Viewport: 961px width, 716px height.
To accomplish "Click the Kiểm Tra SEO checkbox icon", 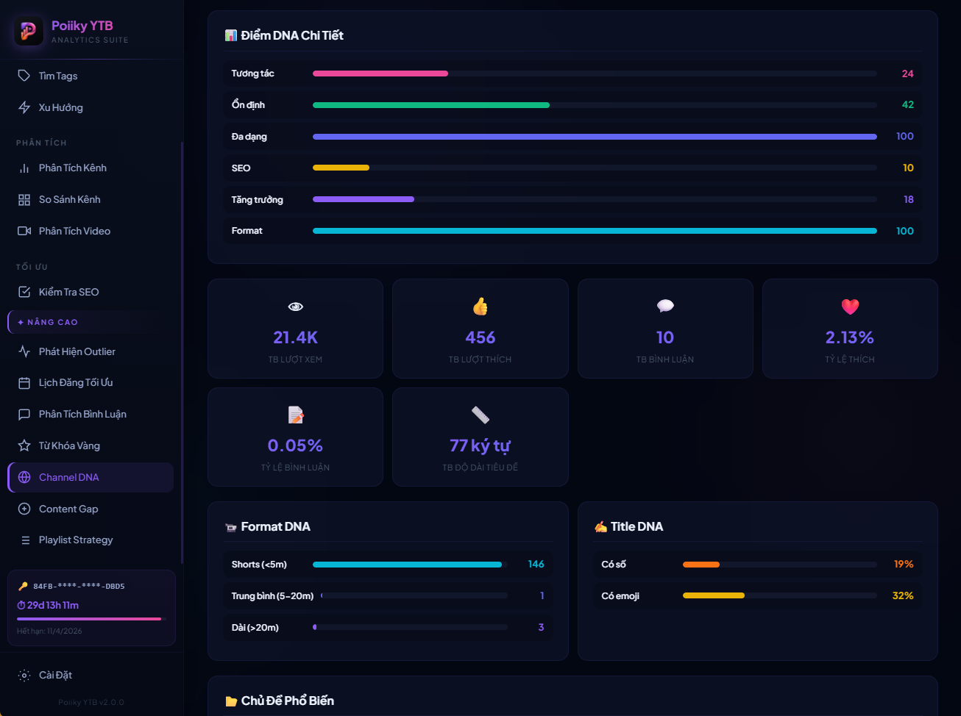I will point(24,292).
